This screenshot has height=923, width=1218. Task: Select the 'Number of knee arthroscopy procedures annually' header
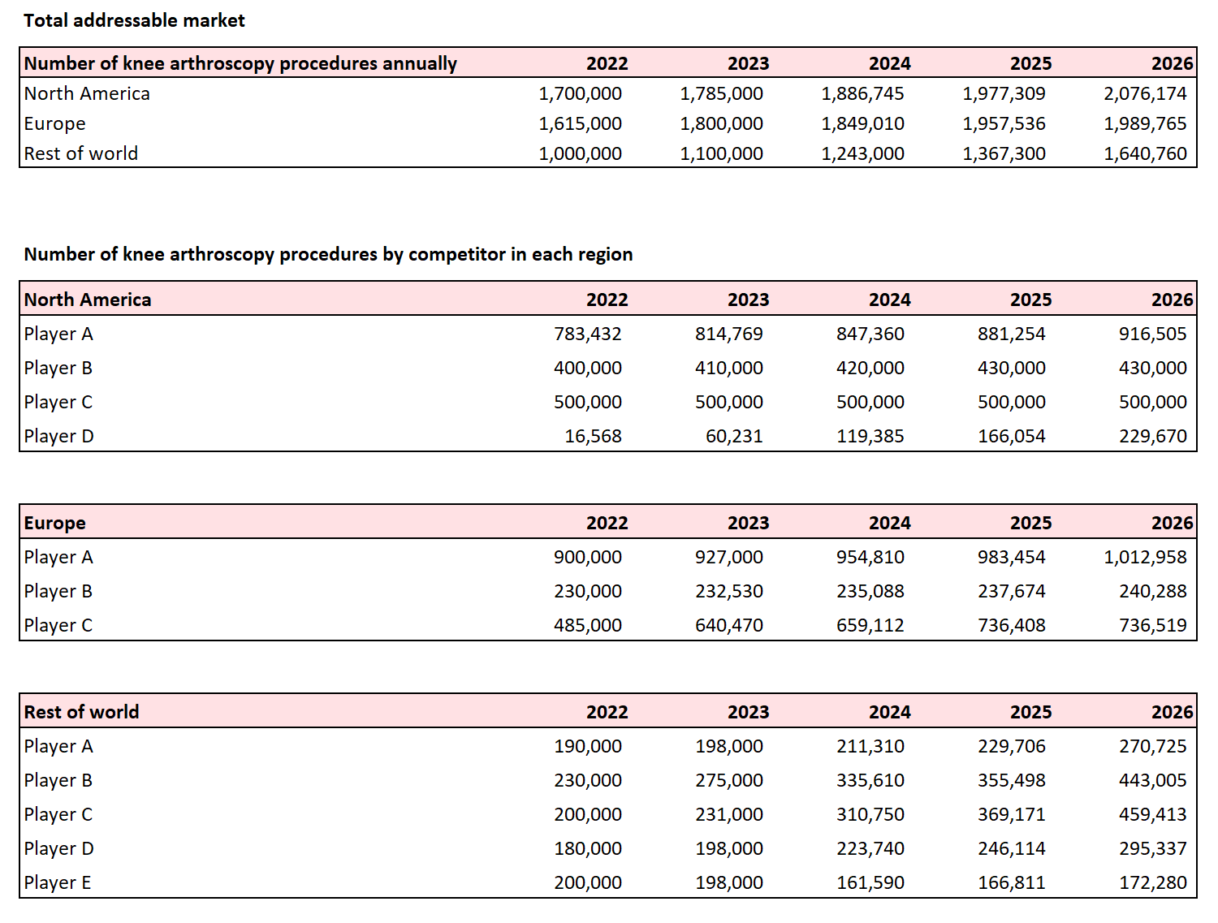coord(240,63)
